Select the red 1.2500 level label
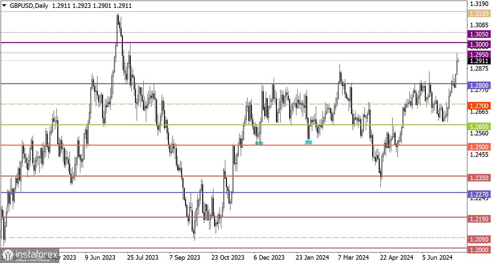This screenshot has height=263, width=494. tap(479, 147)
